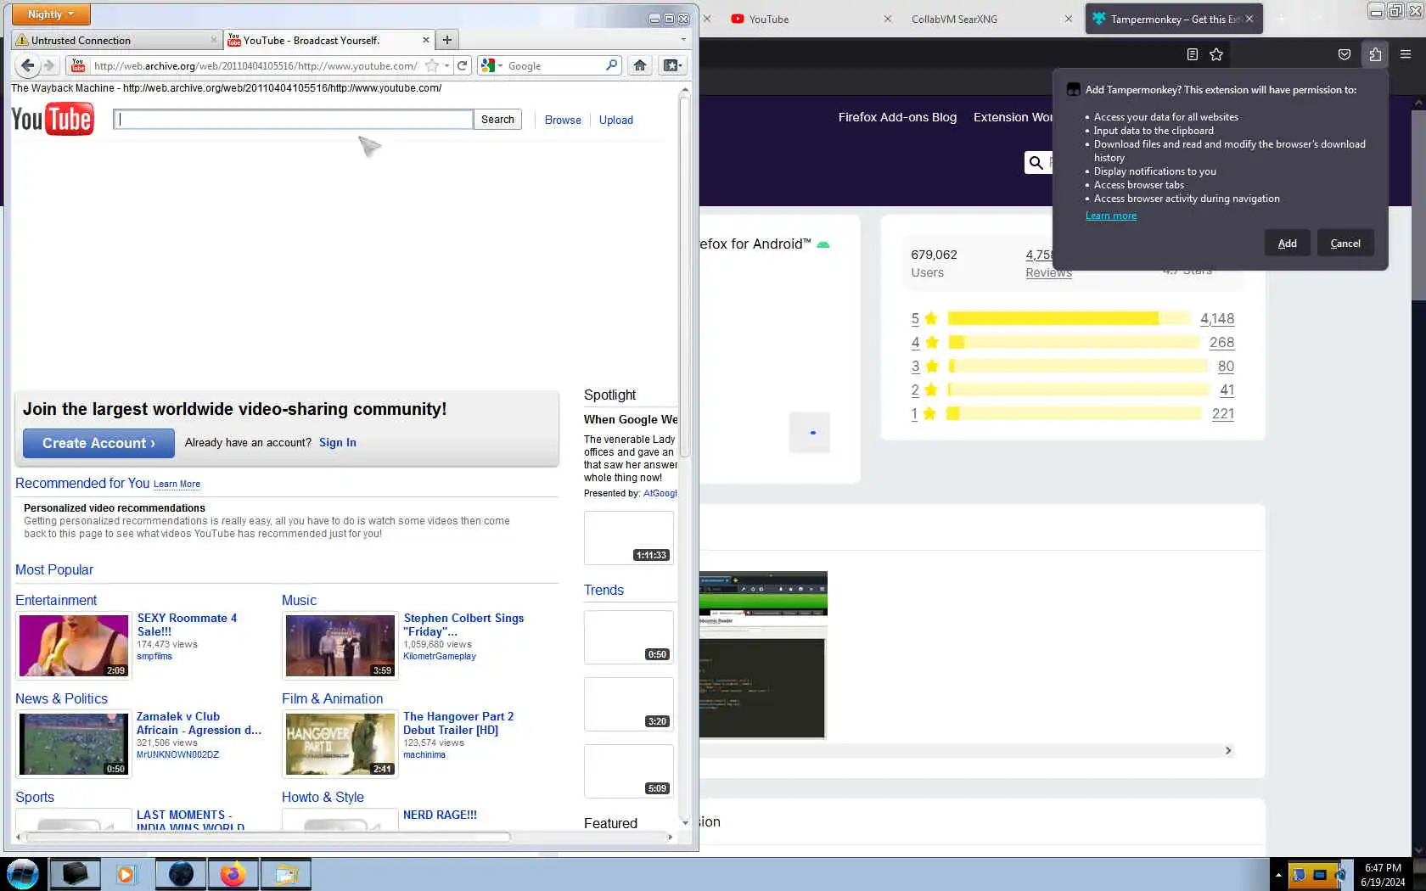The height and width of the screenshot is (891, 1426).
Task: Open the Zamalek v Club Africain thumbnail
Action: coord(74,744)
